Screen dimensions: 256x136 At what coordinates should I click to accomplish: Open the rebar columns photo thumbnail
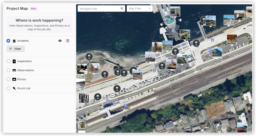tap(84, 98)
